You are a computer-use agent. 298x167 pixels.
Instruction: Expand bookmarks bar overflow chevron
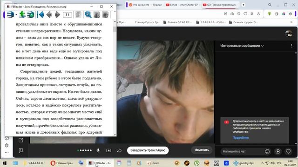[x=291, y=22]
